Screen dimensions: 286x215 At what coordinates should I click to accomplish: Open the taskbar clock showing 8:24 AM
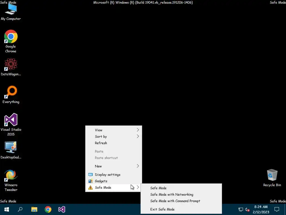pyautogui.click(x=261, y=209)
